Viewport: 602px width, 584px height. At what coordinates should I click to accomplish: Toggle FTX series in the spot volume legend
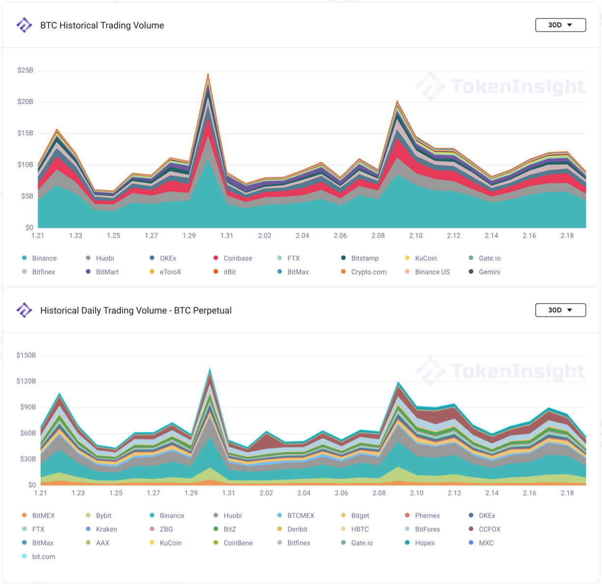(x=288, y=258)
